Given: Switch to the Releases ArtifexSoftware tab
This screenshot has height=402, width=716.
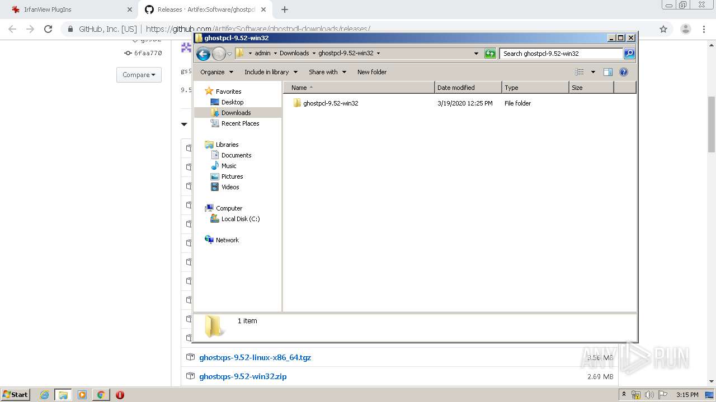Looking at the screenshot, I should pyautogui.click(x=206, y=9).
